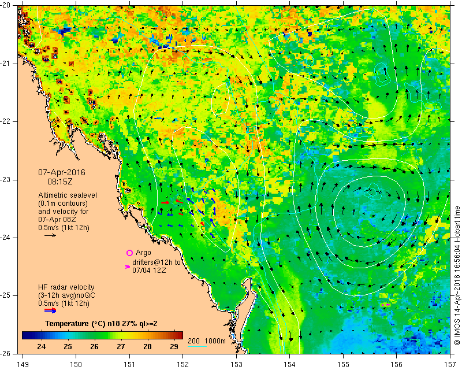Click the '07/04 12Z' drifter date text

pos(149,270)
